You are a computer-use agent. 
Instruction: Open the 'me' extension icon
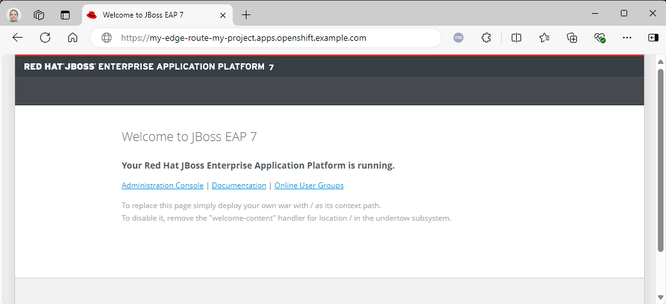click(x=458, y=38)
